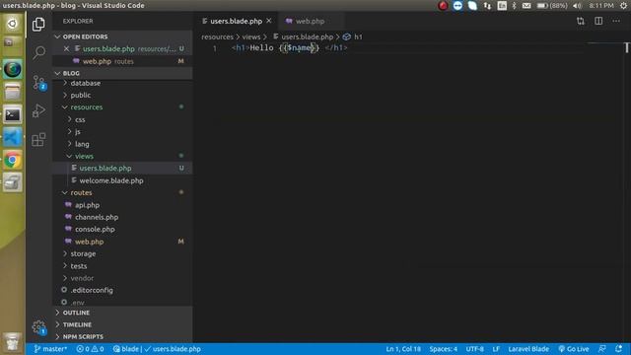Click Open Changes icon in editor toolbar

(x=581, y=21)
